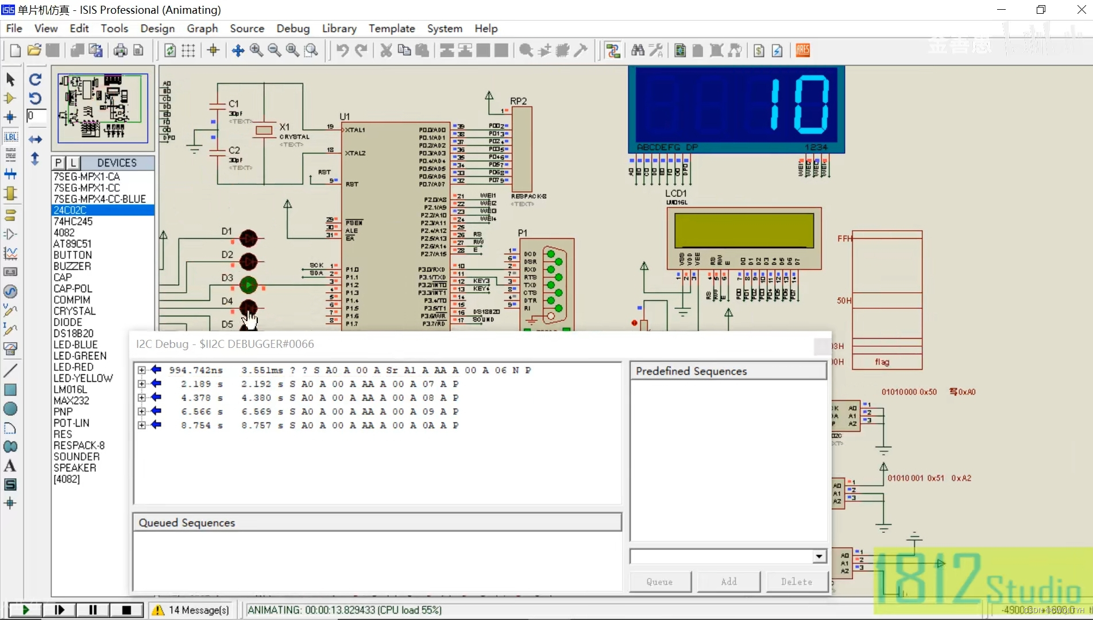Expand the 4.378 s I2C sequence row

point(142,398)
